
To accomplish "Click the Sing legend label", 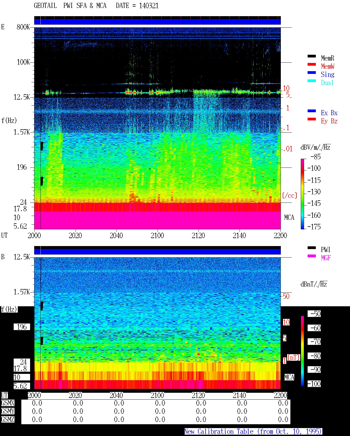I will (x=328, y=74).
